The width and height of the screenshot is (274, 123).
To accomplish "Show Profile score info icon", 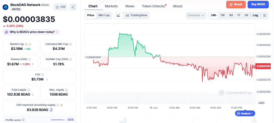I will pos(23,120).
